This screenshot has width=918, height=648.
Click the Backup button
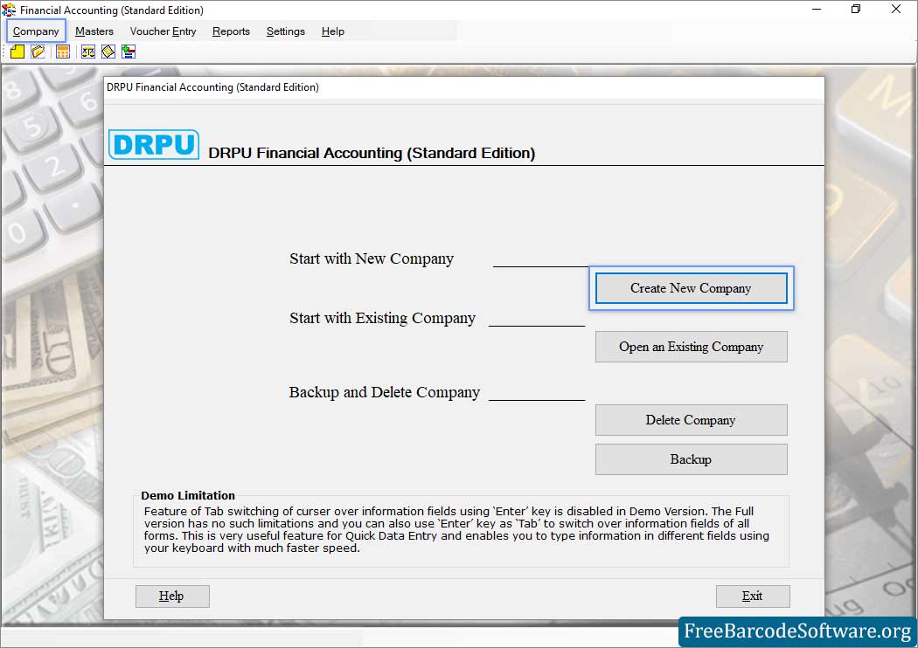point(691,459)
